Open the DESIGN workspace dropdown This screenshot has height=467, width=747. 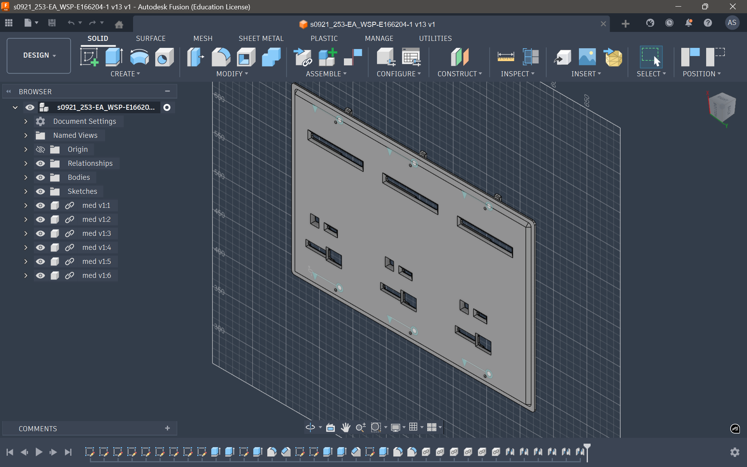tap(39, 55)
